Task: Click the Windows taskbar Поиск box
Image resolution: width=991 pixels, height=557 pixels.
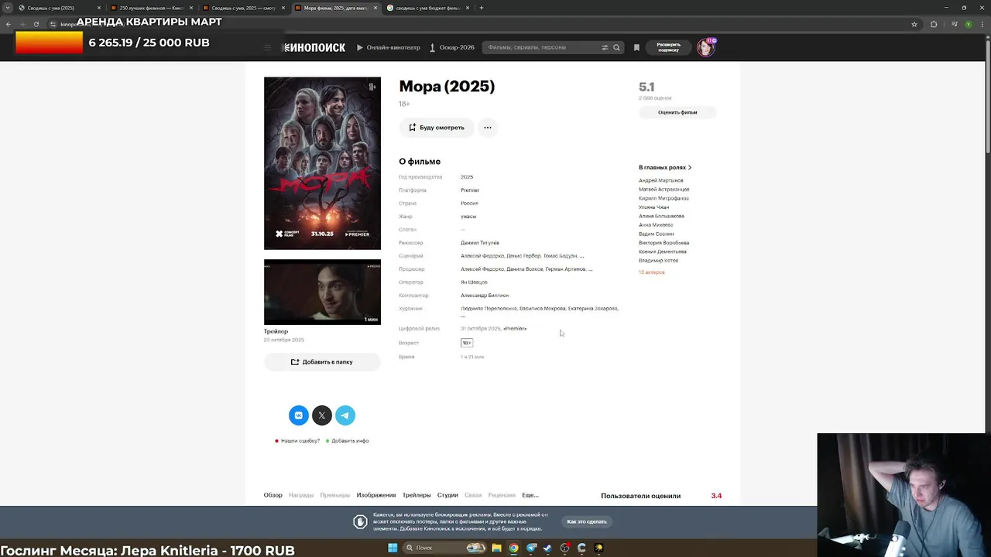Action: coord(432,548)
